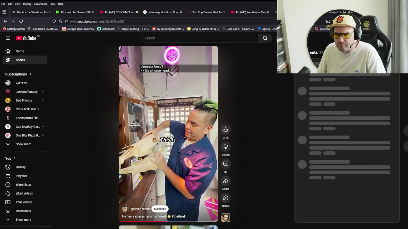Like the short with thumbs up

226,130
